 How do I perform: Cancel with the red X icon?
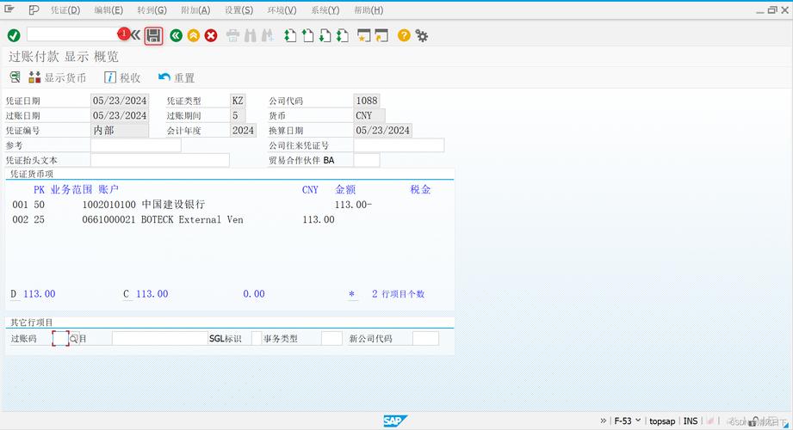pyautogui.click(x=211, y=35)
